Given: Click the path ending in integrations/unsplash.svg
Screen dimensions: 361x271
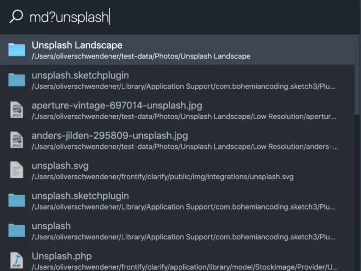Looking at the screenshot, I should coord(162,177).
